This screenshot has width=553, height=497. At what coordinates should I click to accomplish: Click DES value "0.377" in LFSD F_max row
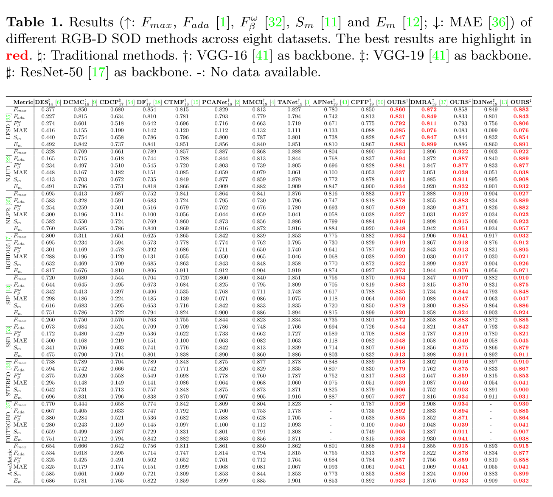pyautogui.click(x=48, y=110)
